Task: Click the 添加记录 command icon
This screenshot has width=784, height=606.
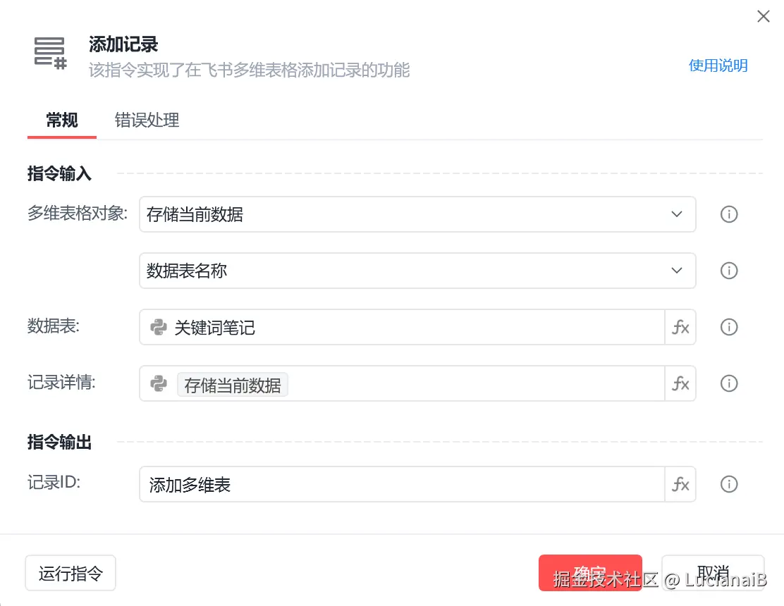Action: point(50,54)
